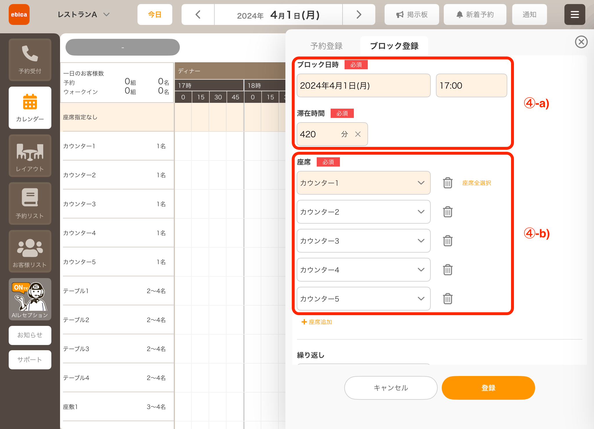Viewport: 594px width, 429px height.
Task: Select the テーブル2 row
Action: 117,320
